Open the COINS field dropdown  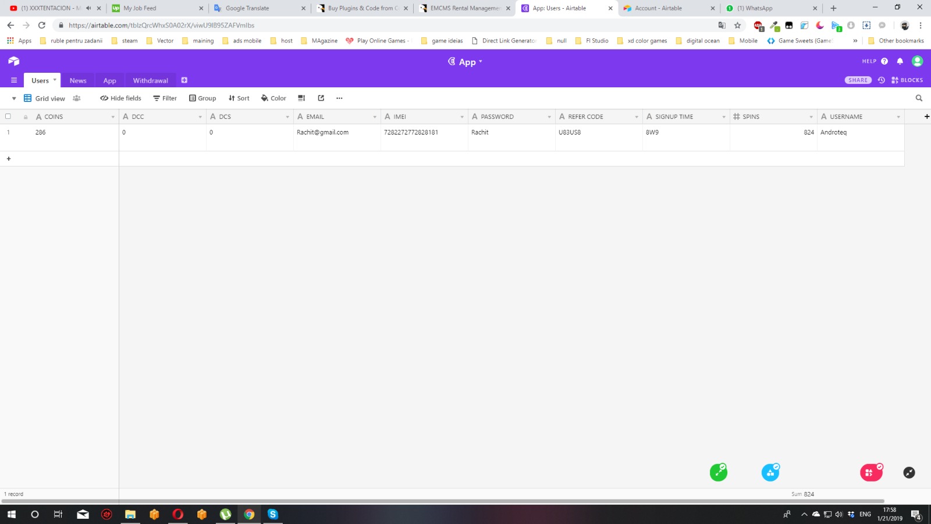pyautogui.click(x=113, y=117)
